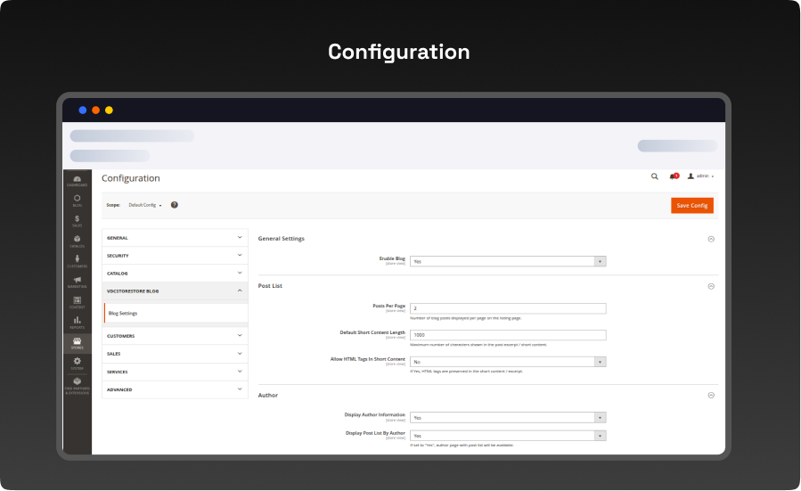801x491 pixels.
Task: Open Allow HTML Tags In Short Content dropdown
Action: click(x=508, y=362)
